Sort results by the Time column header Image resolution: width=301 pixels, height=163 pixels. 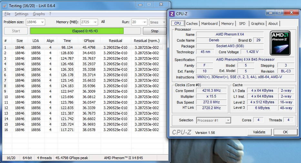(x=67, y=41)
